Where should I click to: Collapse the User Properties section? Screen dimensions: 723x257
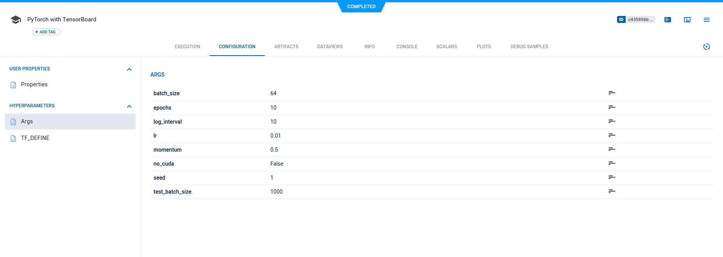129,69
